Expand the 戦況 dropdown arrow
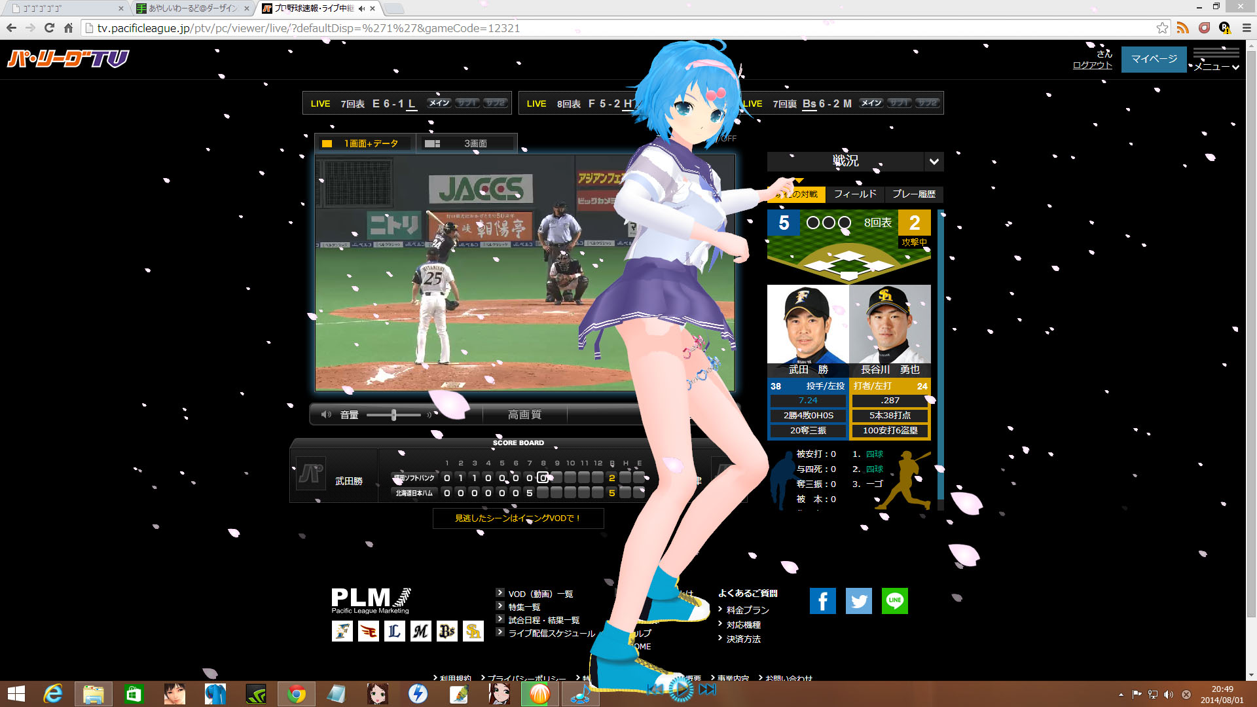Screen dimensions: 1257x707 pyautogui.click(x=934, y=161)
